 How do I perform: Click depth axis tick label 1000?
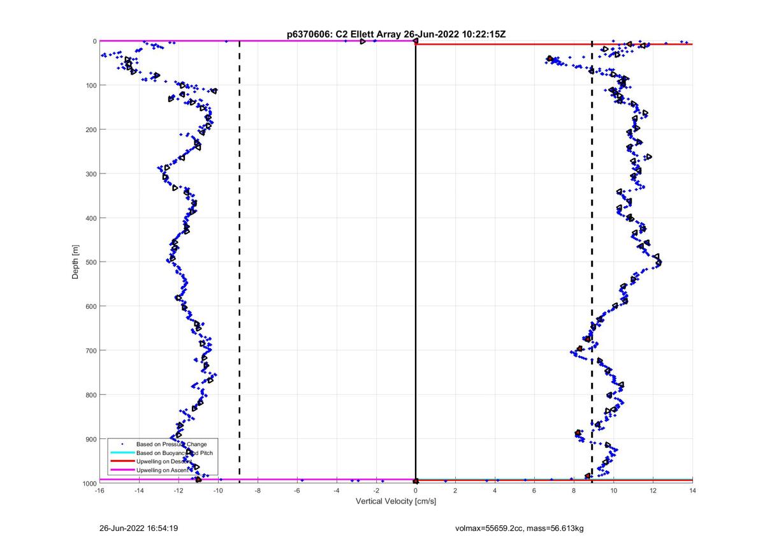[89, 483]
